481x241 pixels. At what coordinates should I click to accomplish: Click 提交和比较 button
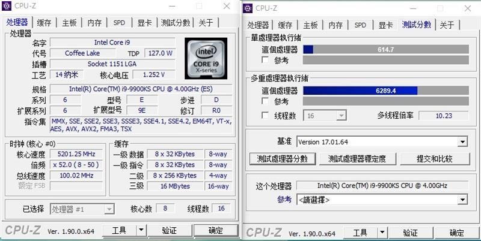(x=435, y=159)
